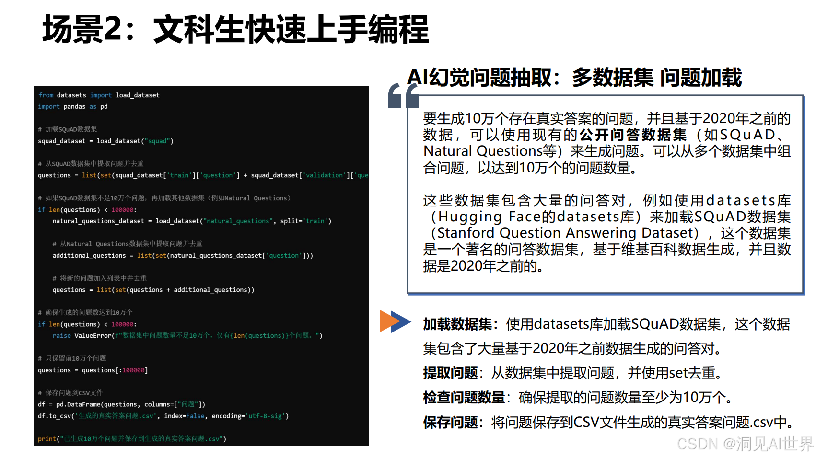Click the line "questions = list(set(questions + additional_questions))"
The width and height of the screenshot is (816, 458).
[153, 290]
